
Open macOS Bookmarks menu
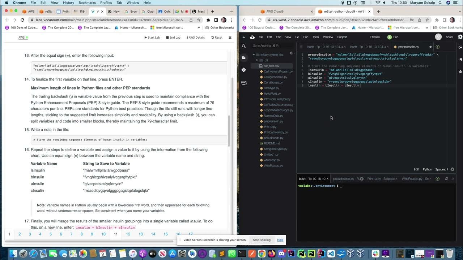87,3
